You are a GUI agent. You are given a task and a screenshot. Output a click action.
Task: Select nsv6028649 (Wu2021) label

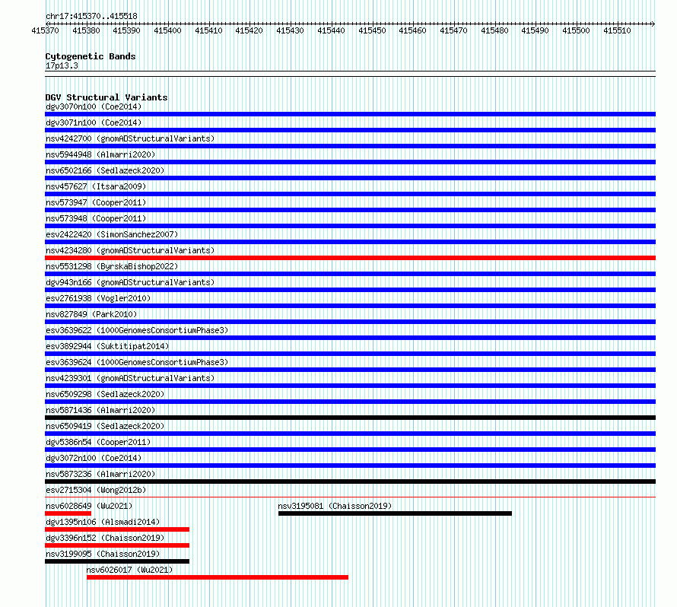[x=89, y=506]
